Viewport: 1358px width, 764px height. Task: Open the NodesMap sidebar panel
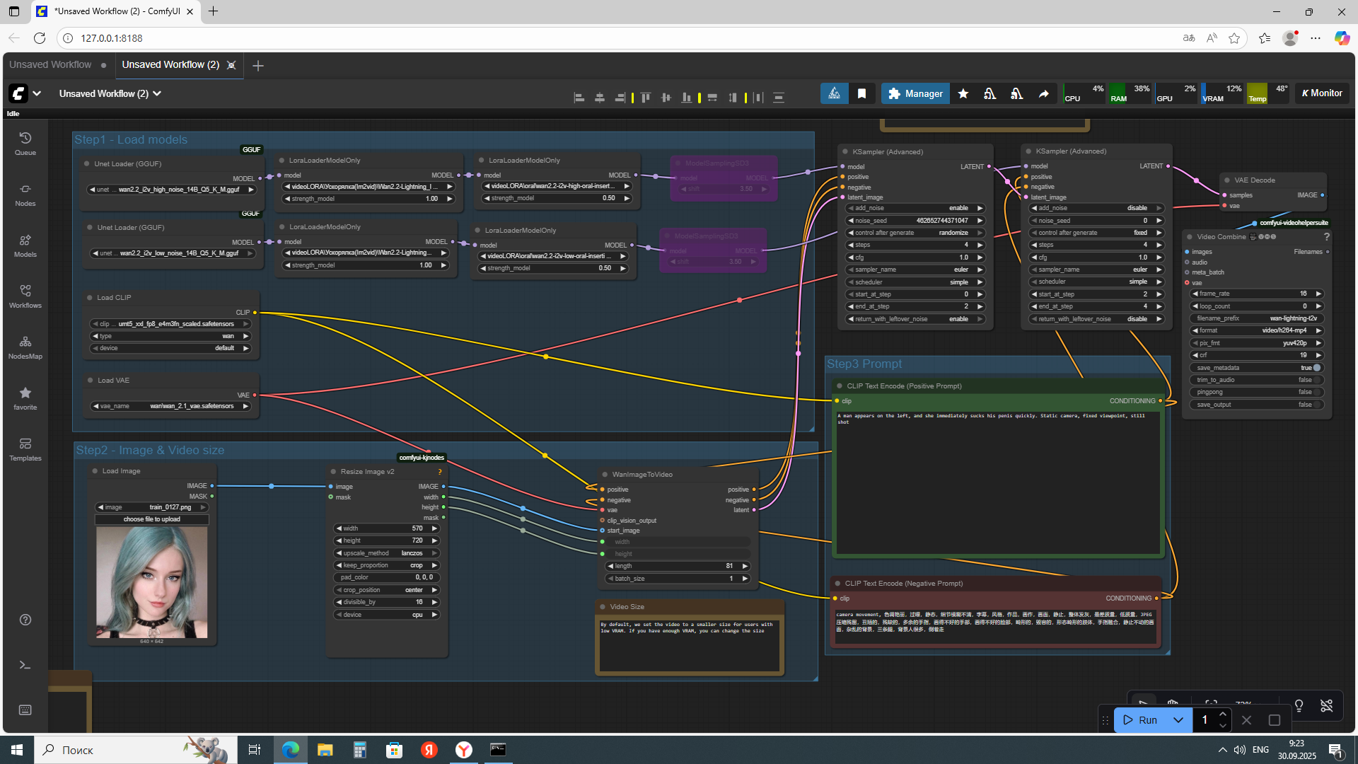click(25, 347)
